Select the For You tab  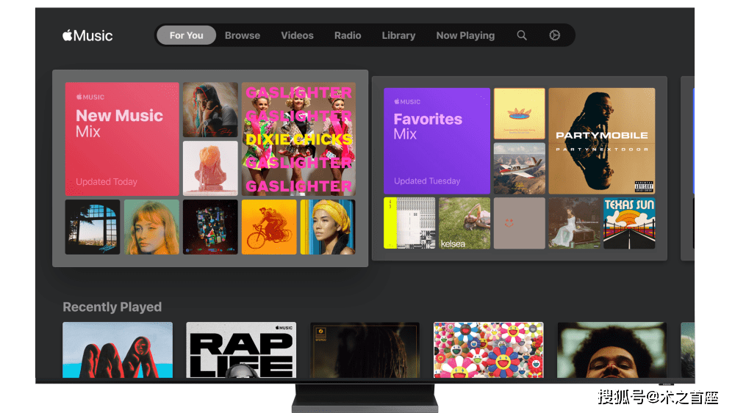click(x=186, y=35)
